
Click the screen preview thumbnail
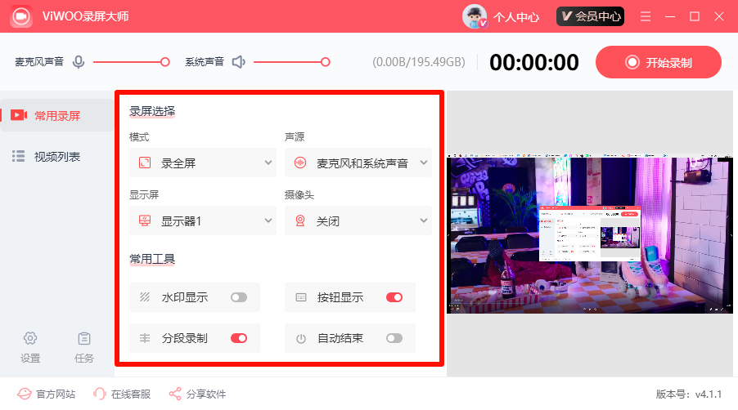pos(590,234)
